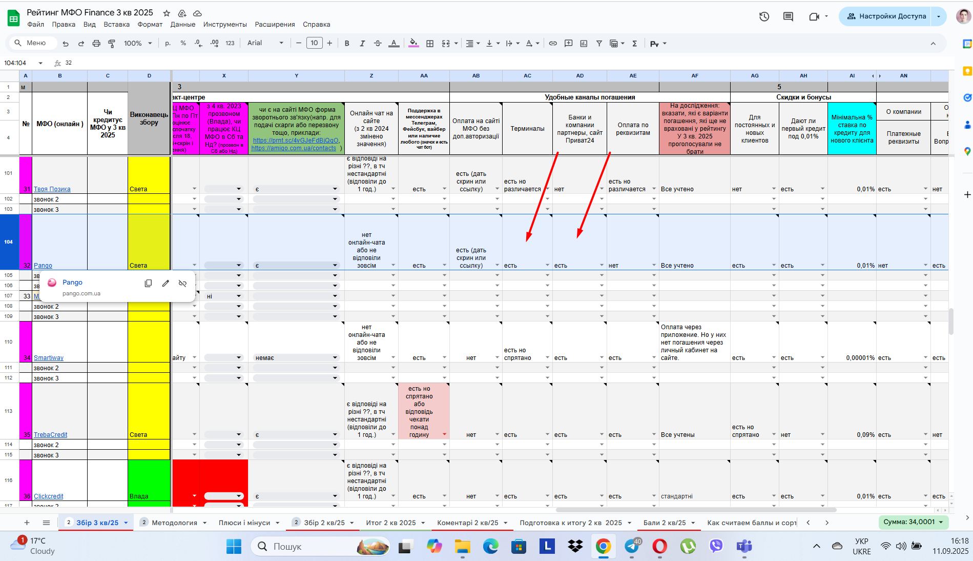Open Telegram from taskbar

(x=632, y=547)
